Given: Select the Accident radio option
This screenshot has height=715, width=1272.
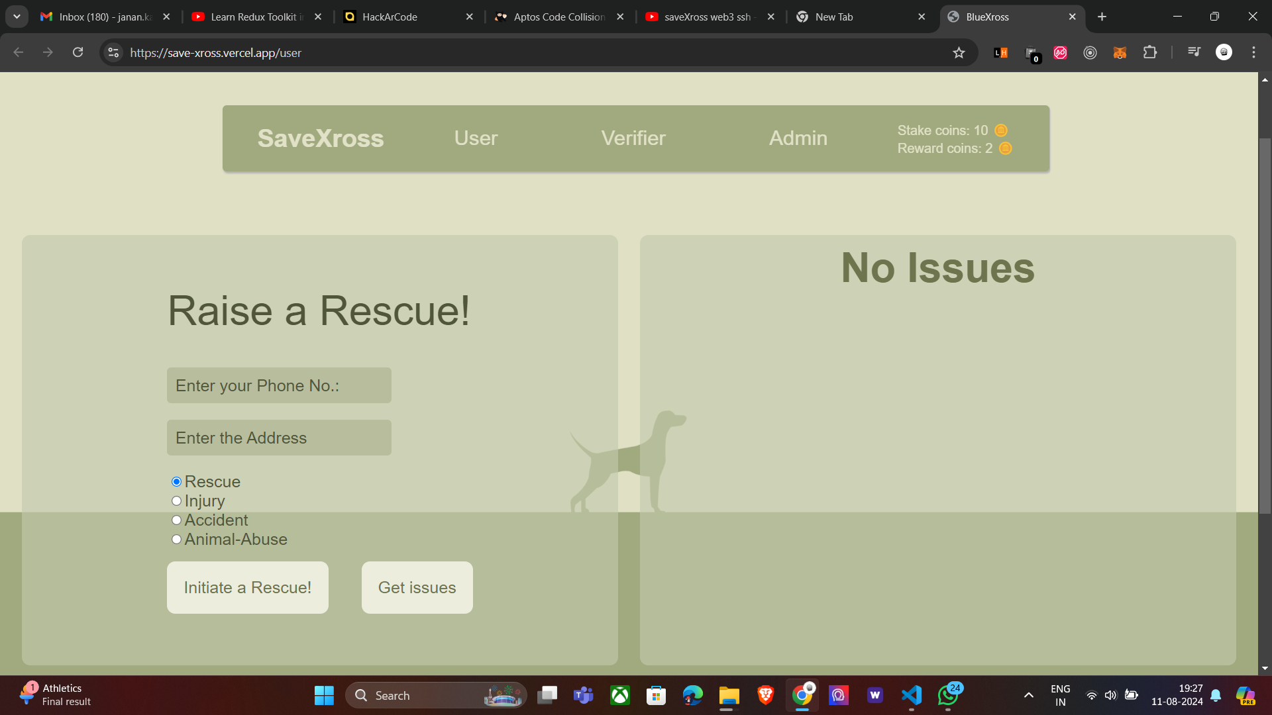Looking at the screenshot, I should coord(176,520).
